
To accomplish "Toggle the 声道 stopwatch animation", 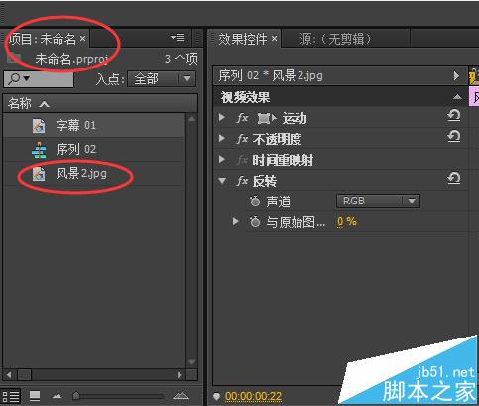I will [255, 201].
